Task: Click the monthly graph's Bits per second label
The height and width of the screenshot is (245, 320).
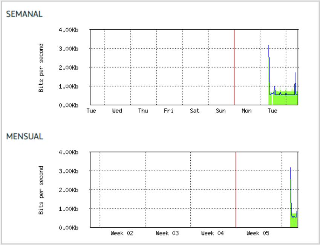Action: tap(41, 190)
